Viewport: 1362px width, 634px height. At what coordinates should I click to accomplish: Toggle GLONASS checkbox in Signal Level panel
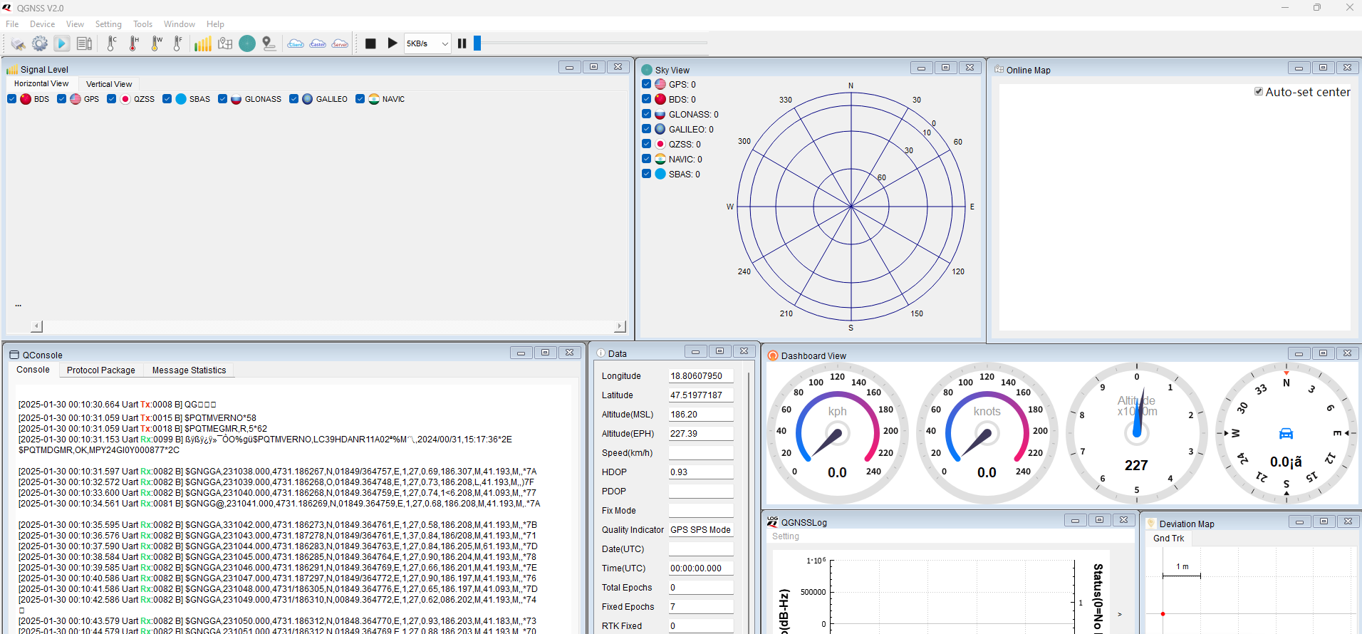223,99
